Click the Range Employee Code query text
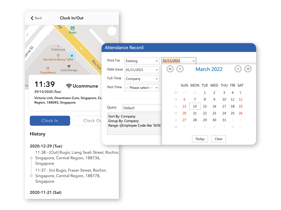 tap(135, 126)
